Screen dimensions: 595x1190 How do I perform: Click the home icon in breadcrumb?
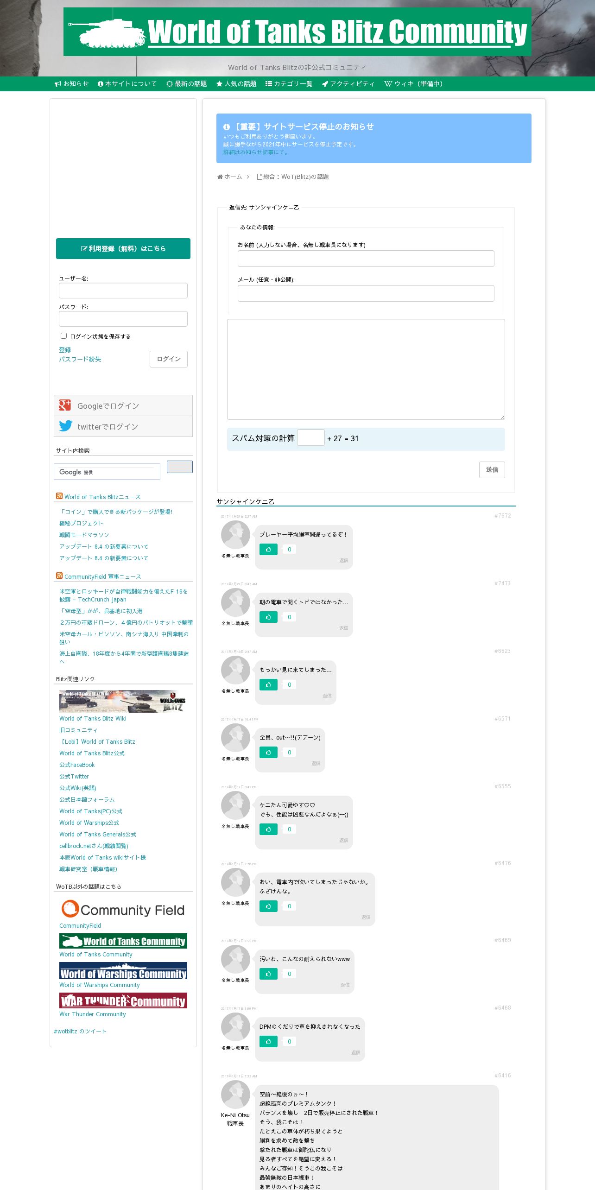point(220,177)
